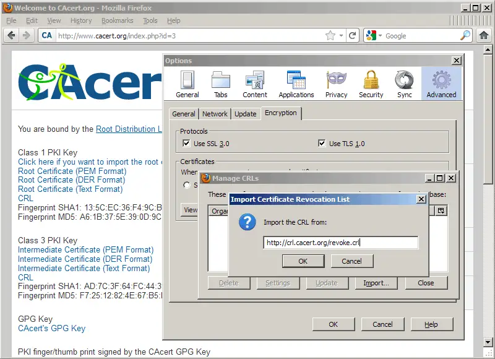This screenshot has width=495, height=359.
Task: Click page scrollbar up arrow
Action: coord(488,50)
